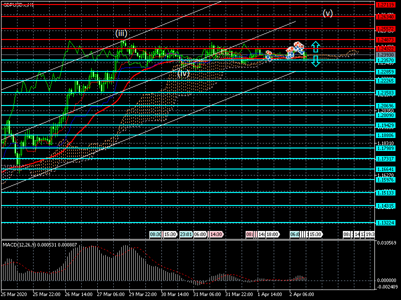The width and height of the screenshot is (401, 300).
Task: Select the (iv) wave label
Action: [x=183, y=73]
